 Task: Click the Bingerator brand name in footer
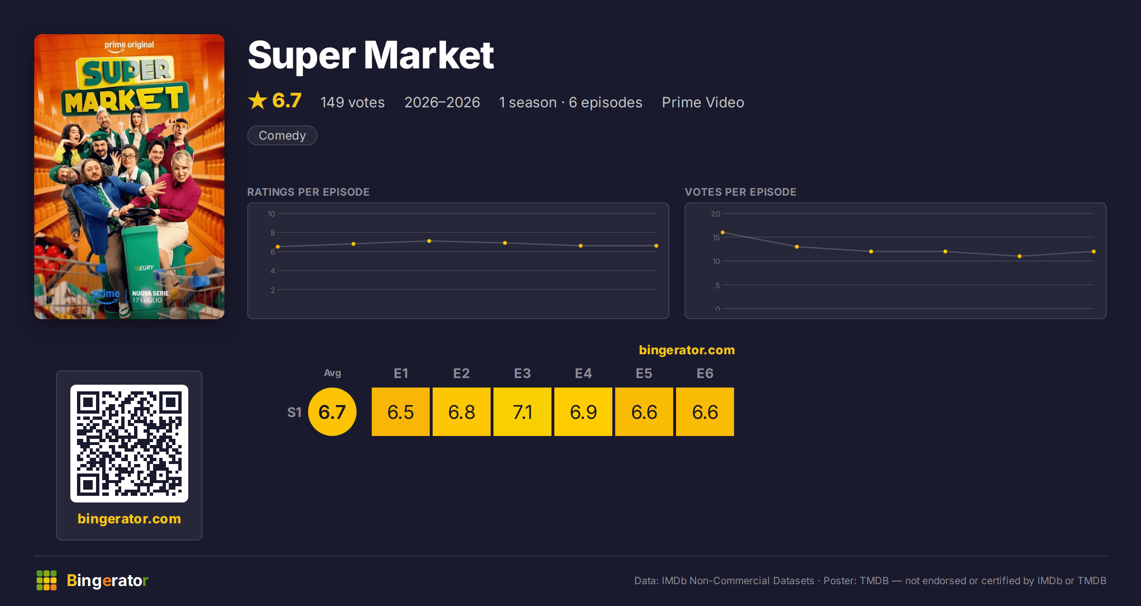pyautogui.click(x=107, y=580)
